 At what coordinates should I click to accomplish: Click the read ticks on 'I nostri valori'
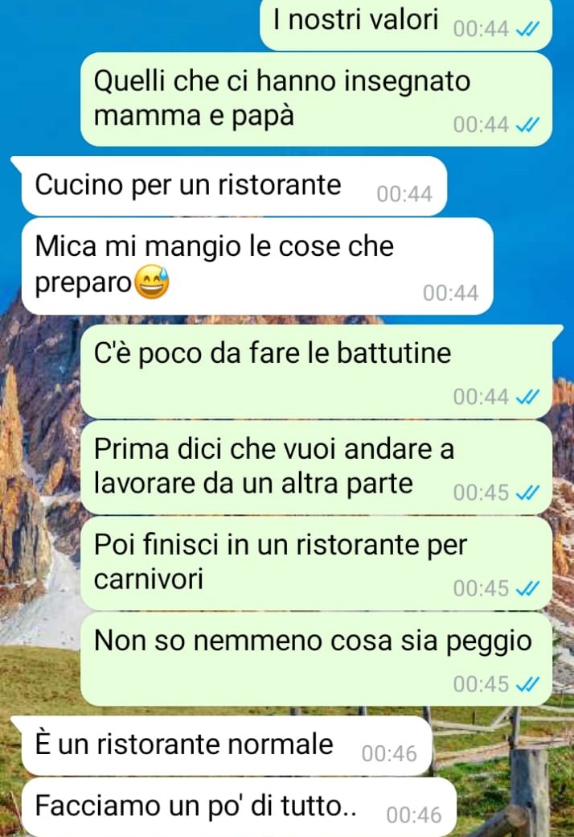pyautogui.click(x=528, y=28)
